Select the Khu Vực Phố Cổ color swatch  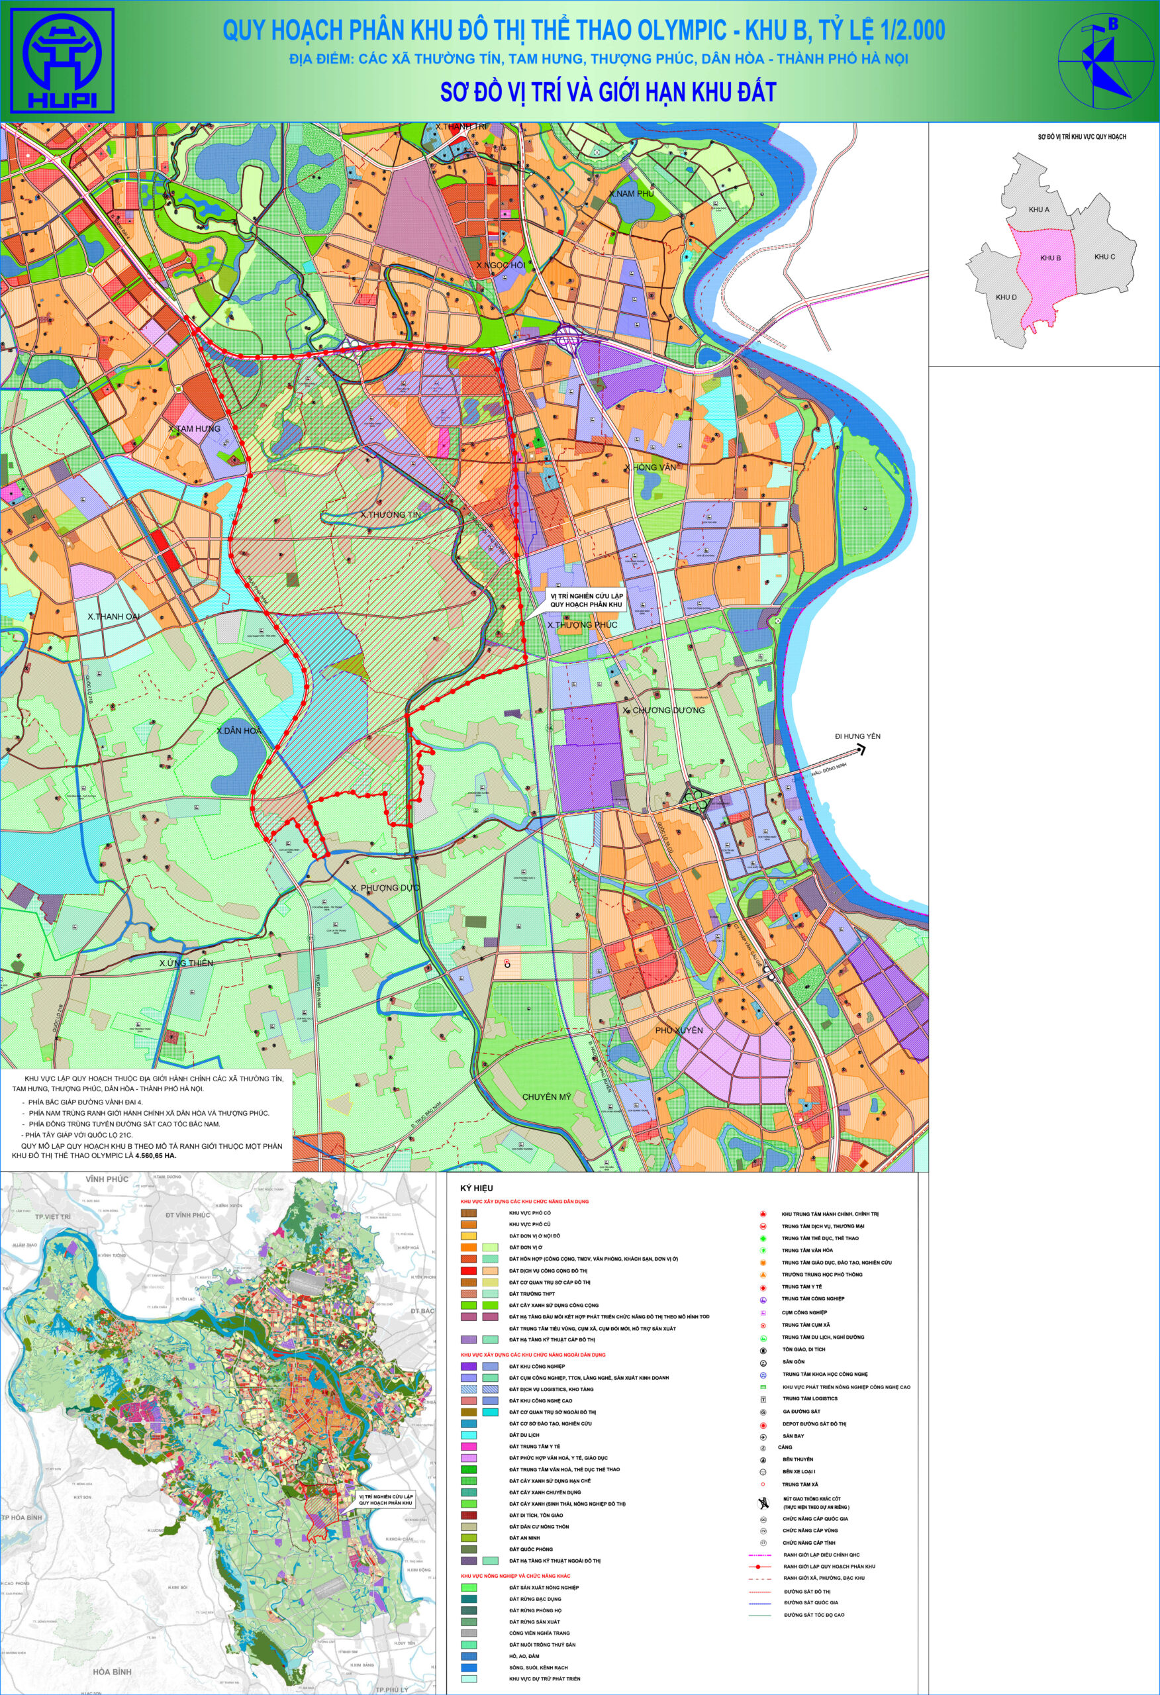click(x=468, y=1213)
